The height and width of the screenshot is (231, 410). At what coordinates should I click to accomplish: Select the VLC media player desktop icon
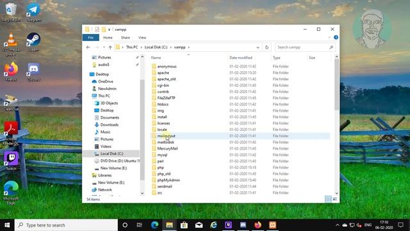click(x=11, y=44)
